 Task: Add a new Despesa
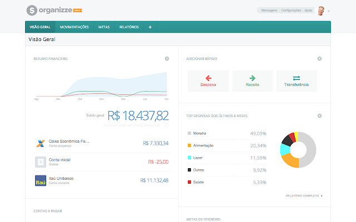(208, 81)
